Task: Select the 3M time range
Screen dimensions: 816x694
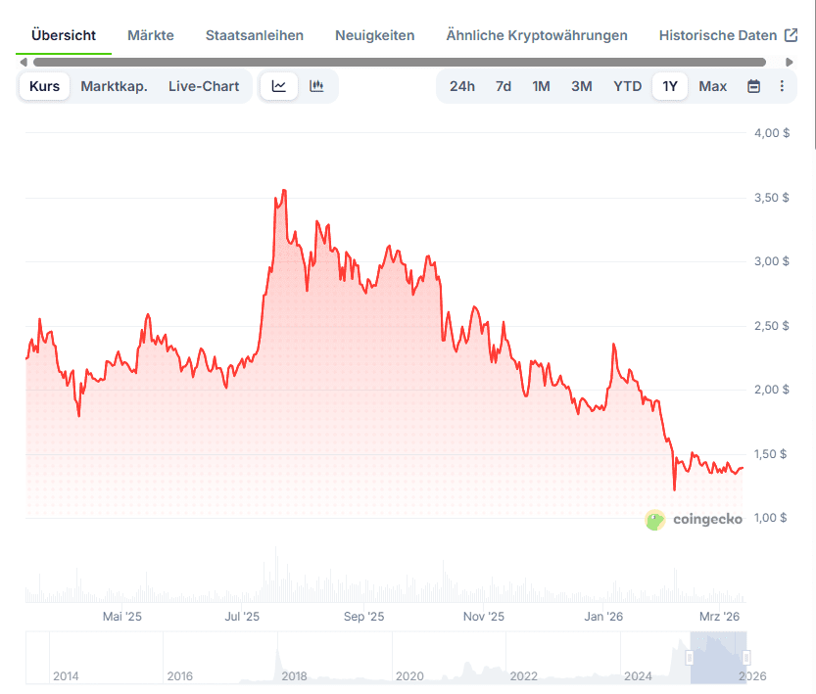Action: (582, 86)
